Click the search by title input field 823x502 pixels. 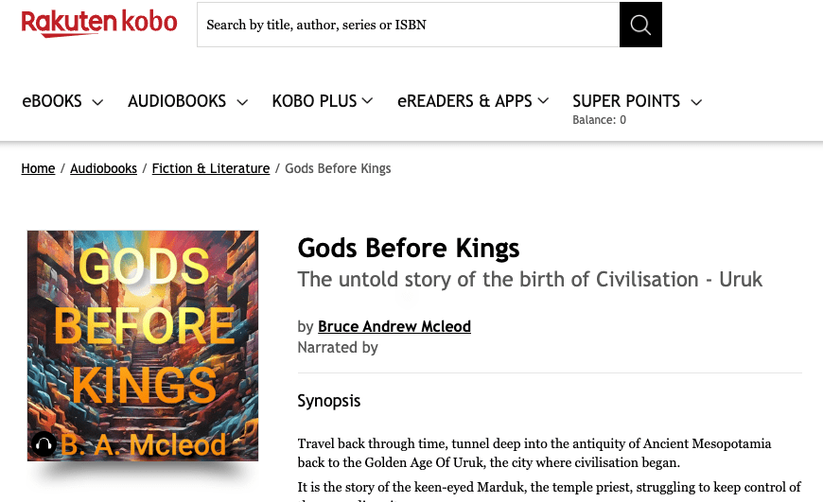408,26
